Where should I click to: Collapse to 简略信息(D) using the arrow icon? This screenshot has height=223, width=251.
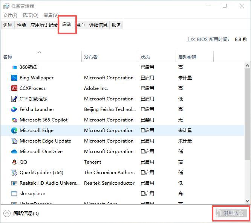[7, 214]
